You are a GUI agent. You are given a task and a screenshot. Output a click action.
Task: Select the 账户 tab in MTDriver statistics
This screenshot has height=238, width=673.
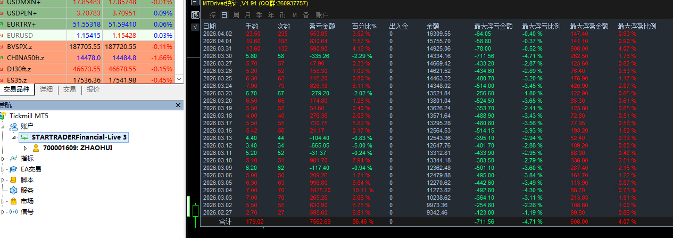pyautogui.click(x=322, y=15)
